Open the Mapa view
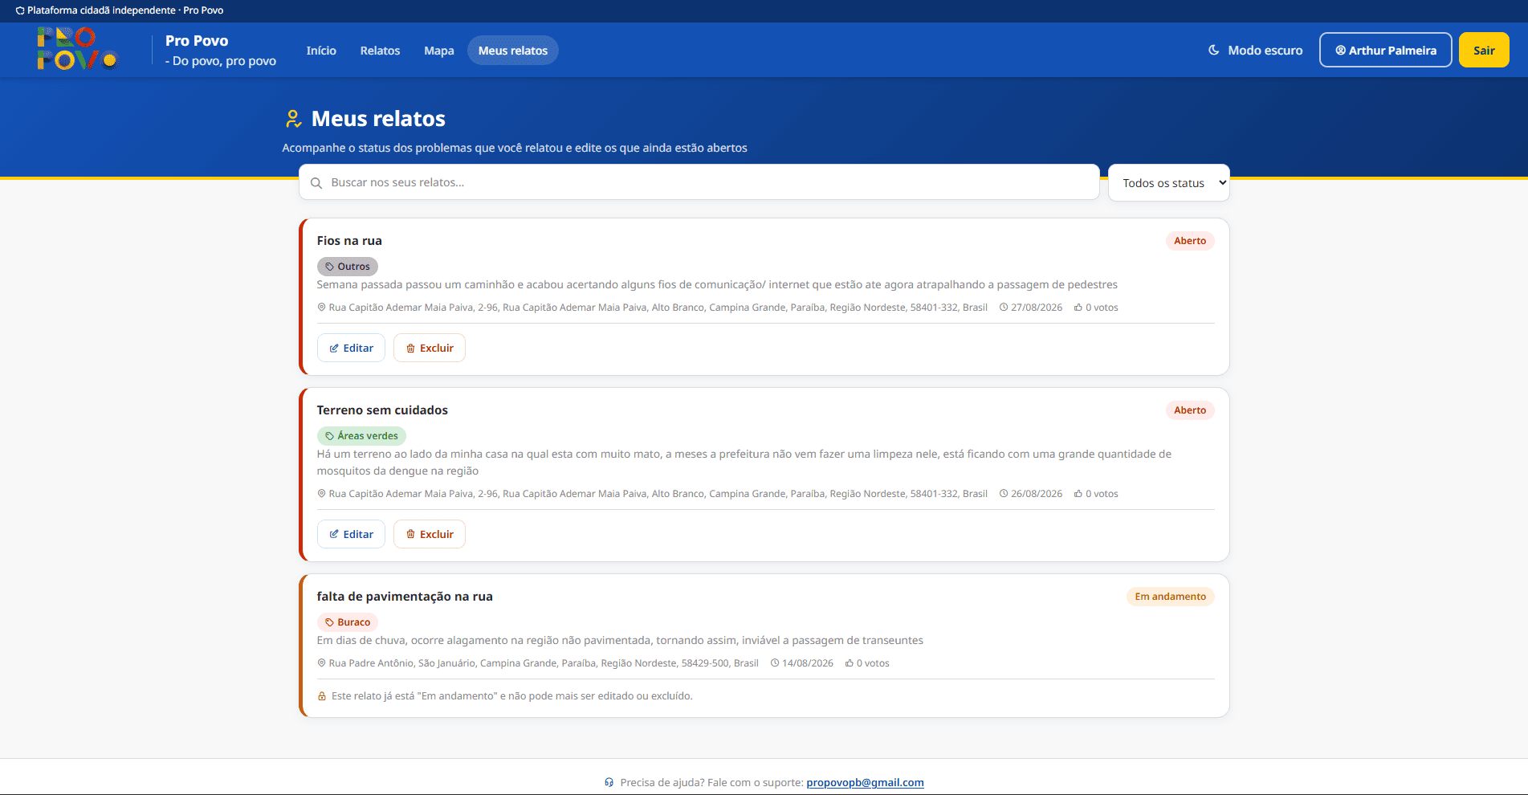The height and width of the screenshot is (795, 1528). pos(439,51)
